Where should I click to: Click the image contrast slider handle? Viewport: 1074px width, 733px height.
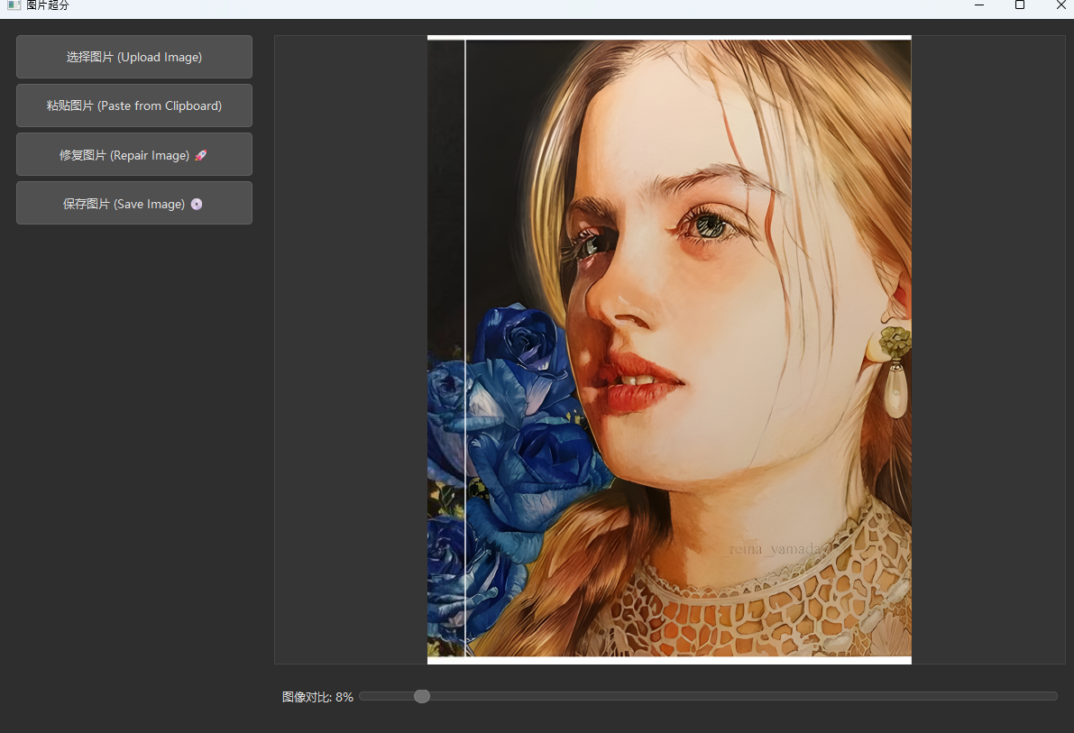(422, 696)
